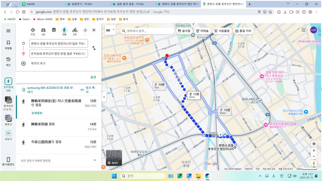This screenshot has width=322, height=181.
Task: Open the Fukuoka city thumbnail in sidebar
Action: tap(8, 103)
